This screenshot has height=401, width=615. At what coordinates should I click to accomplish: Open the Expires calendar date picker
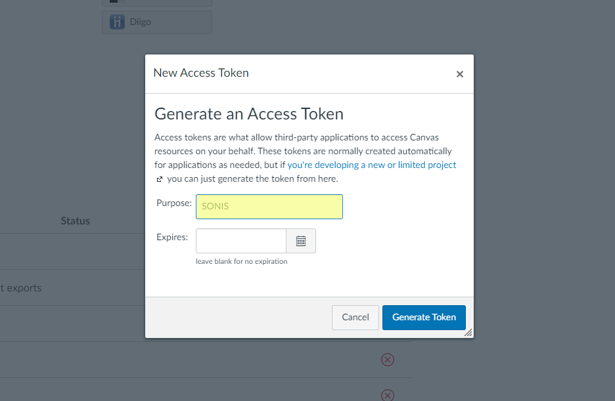pos(301,241)
